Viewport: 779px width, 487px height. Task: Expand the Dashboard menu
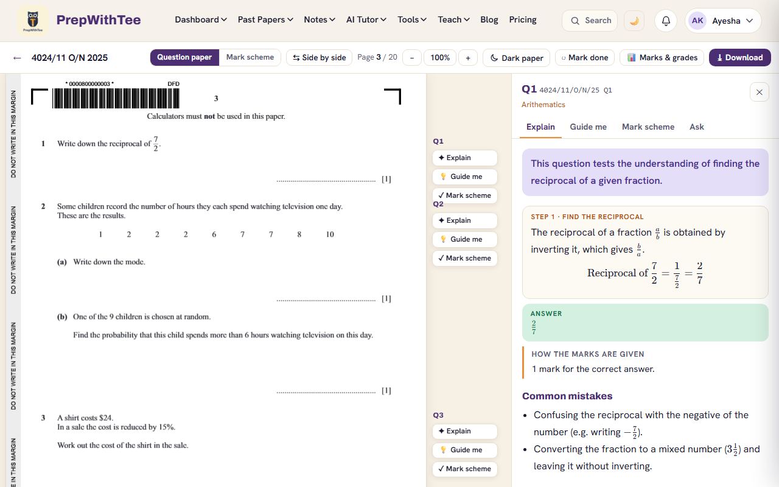(x=201, y=19)
